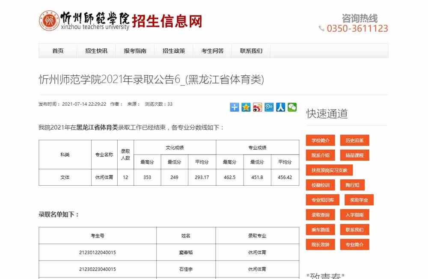
Task: Open 专业简介 quick link
Action: tap(354, 245)
